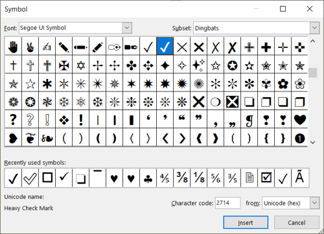
Task: Click the Character code input field
Action: [x=227, y=203]
